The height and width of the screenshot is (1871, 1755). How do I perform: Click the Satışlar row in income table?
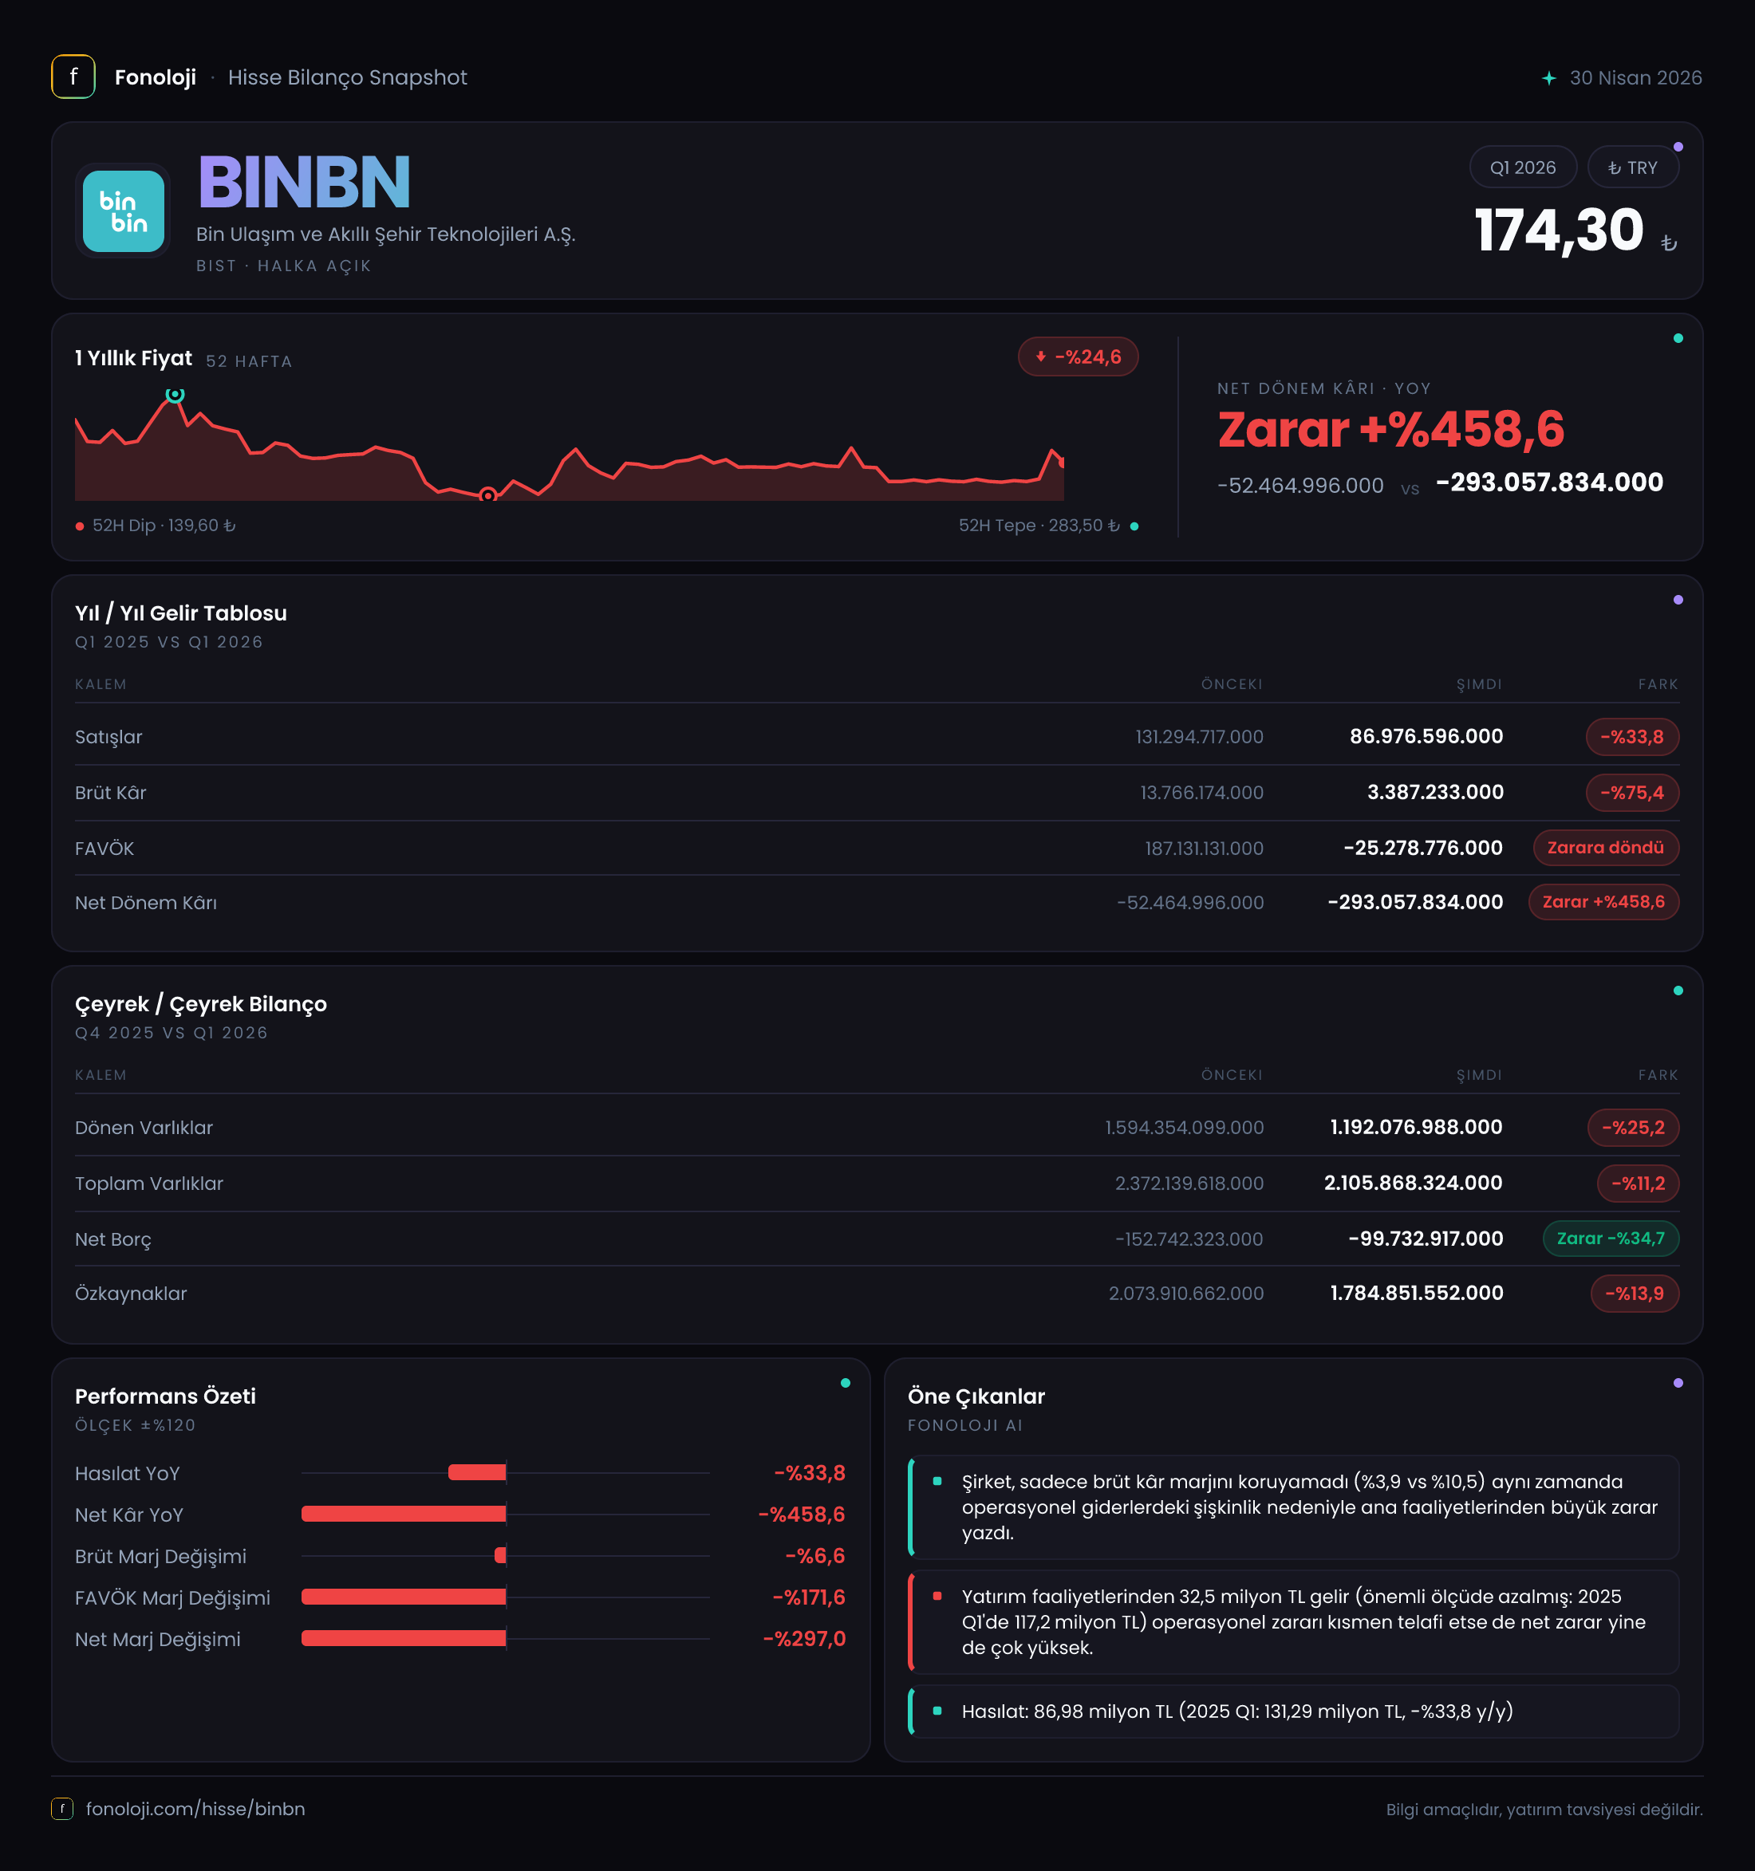pos(877,736)
